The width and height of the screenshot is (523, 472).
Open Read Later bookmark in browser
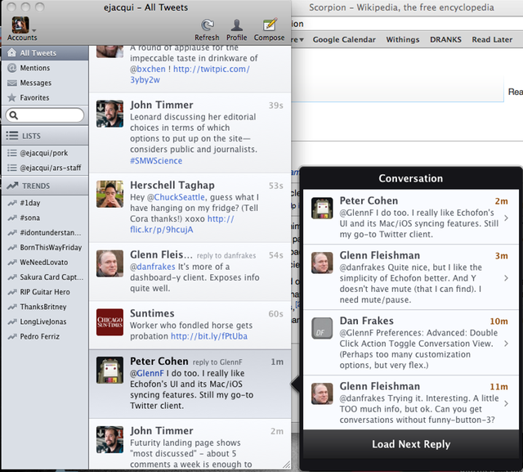[x=492, y=40]
